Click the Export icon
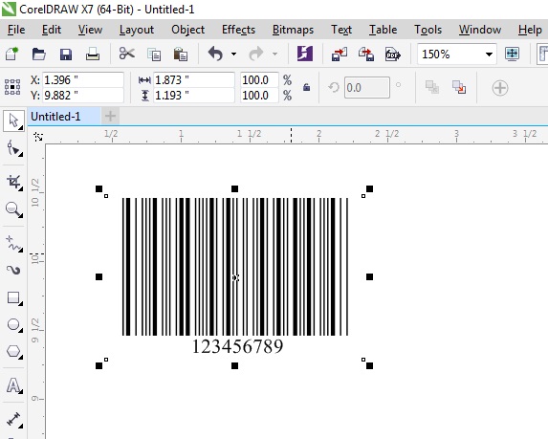This screenshot has height=439, width=548. [366, 55]
